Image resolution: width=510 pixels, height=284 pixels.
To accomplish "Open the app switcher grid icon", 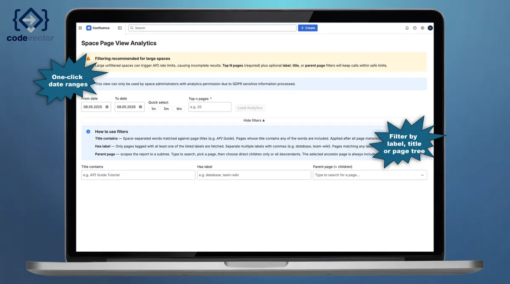I will point(80,28).
